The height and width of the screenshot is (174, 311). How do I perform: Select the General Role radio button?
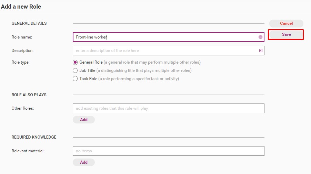pyautogui.click(x=75, y=62)
